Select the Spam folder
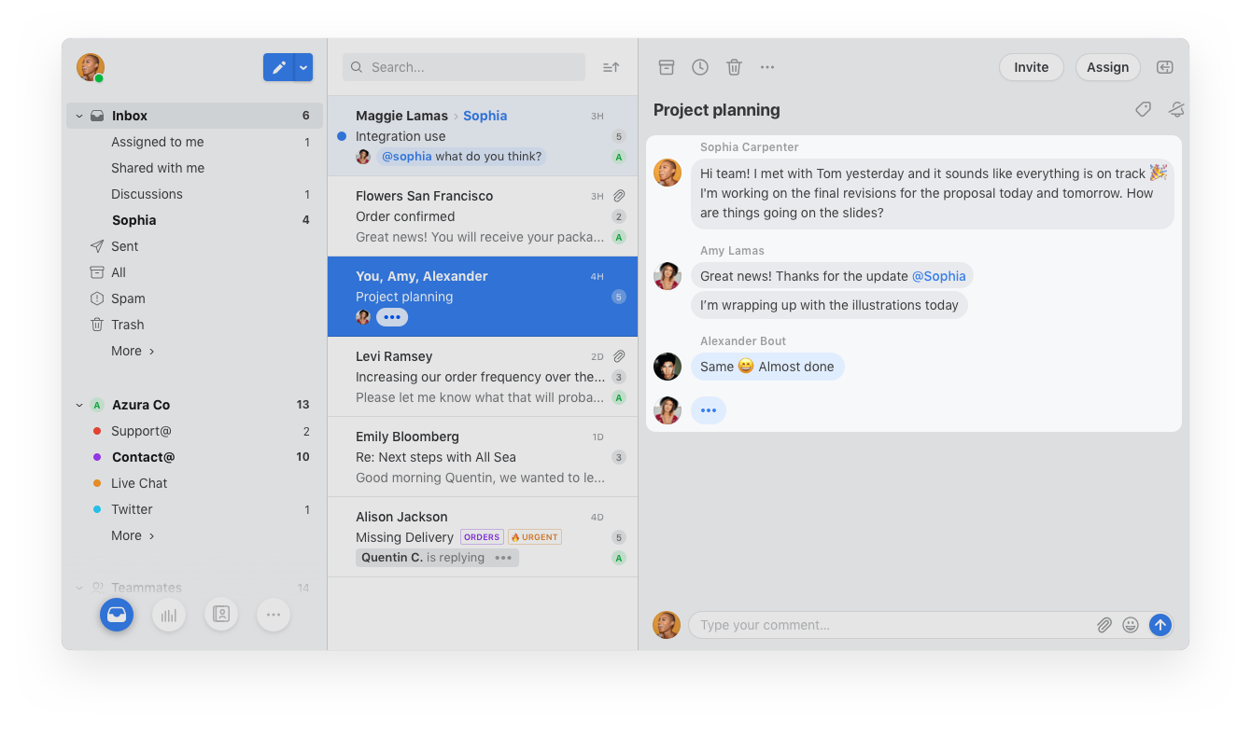 pos(129,298)
